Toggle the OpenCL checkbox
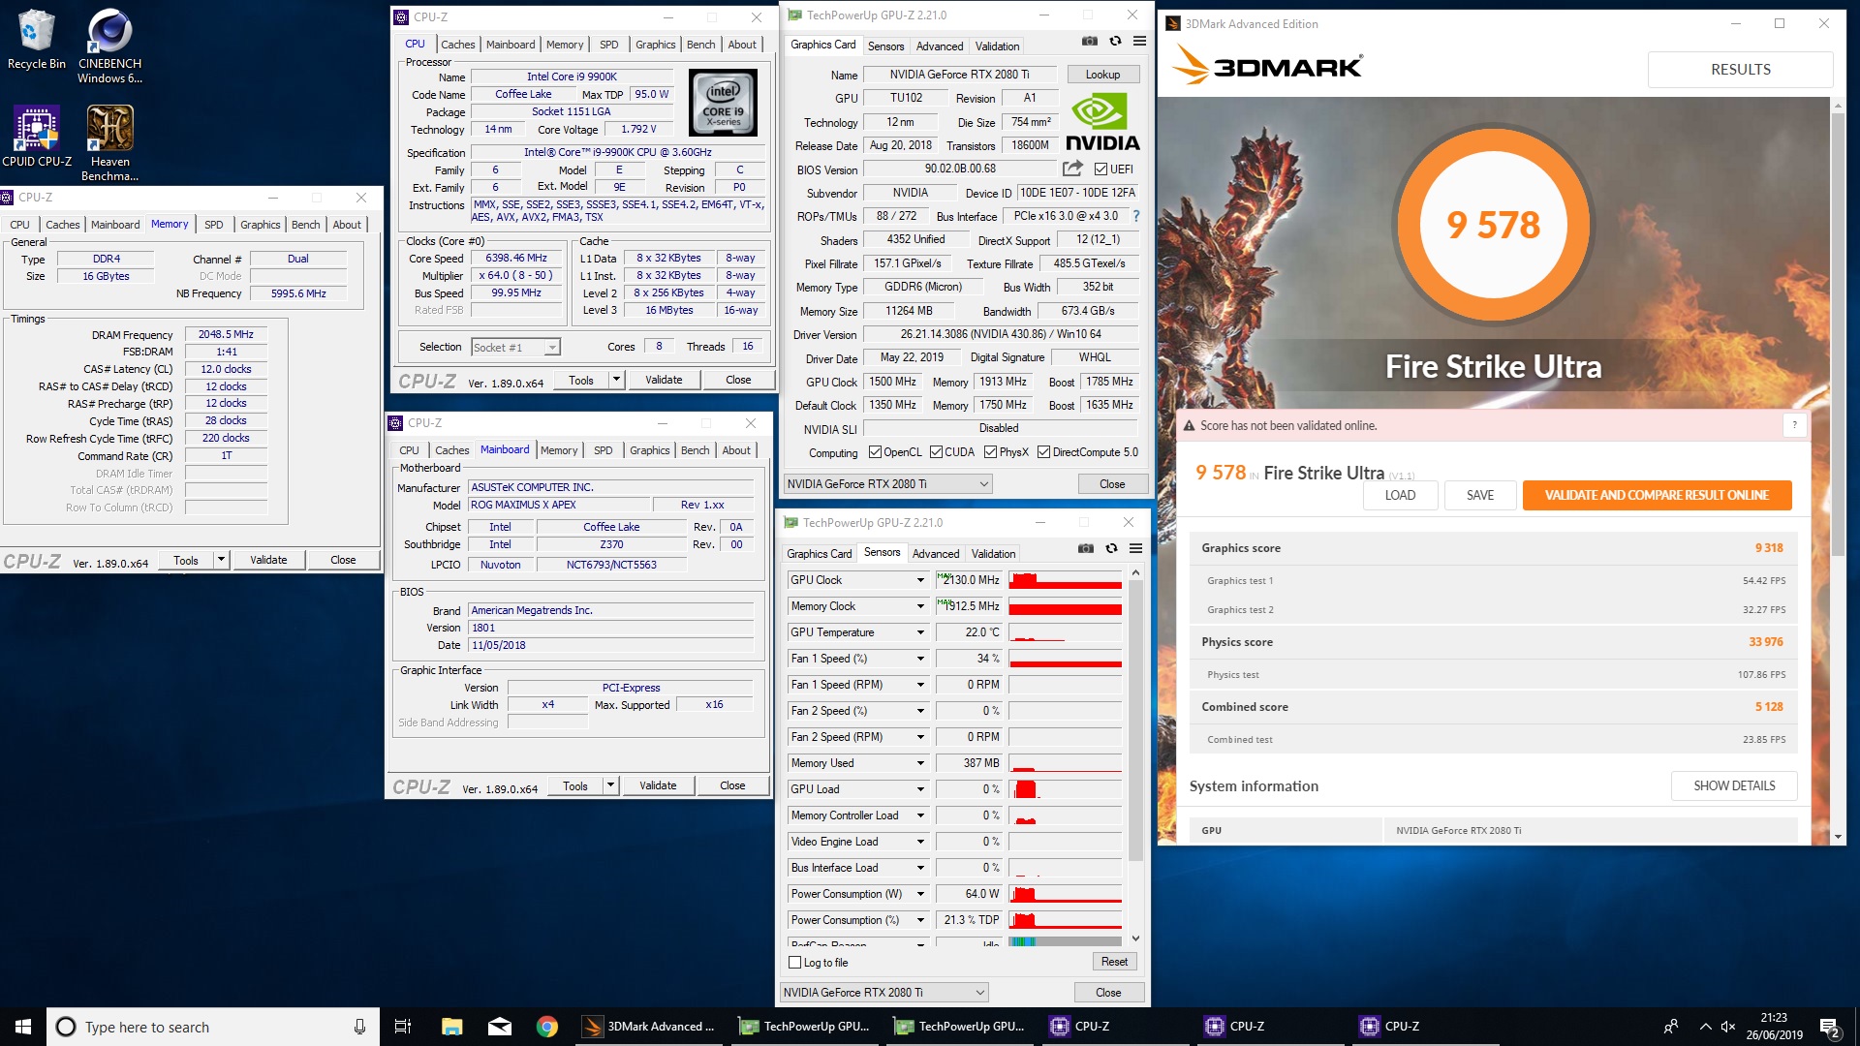The image size is (1860, 1046). tap(875, 452)
